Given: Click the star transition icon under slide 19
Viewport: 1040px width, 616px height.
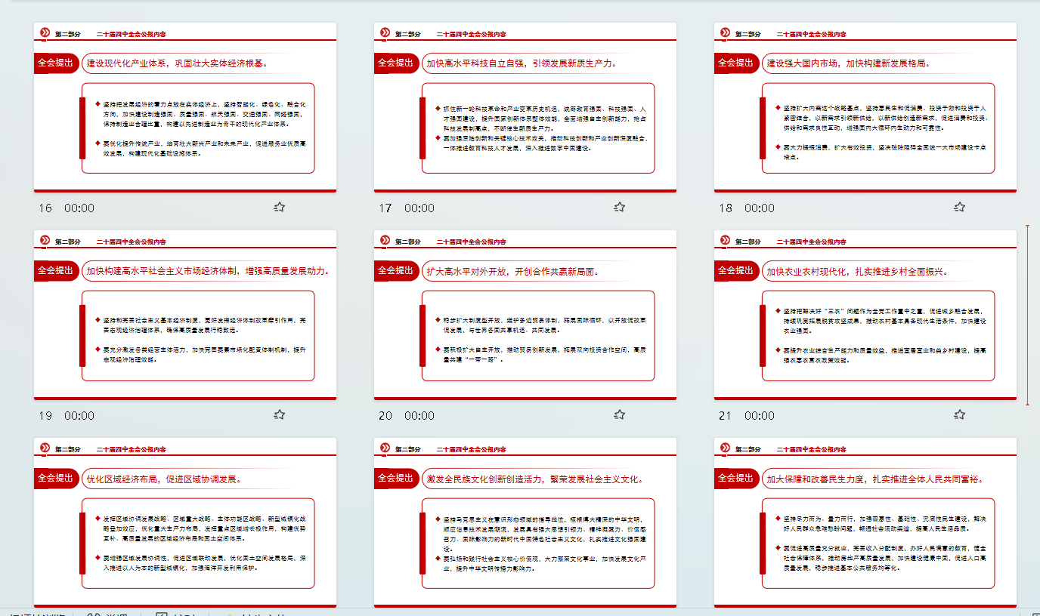Looking at the screenshot, I should tap(279, 414).
